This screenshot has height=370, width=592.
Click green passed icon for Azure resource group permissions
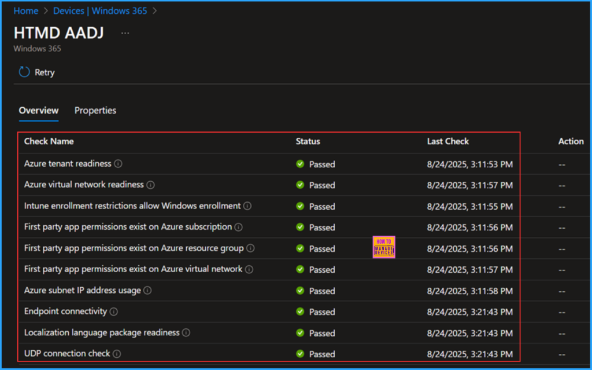300,248
